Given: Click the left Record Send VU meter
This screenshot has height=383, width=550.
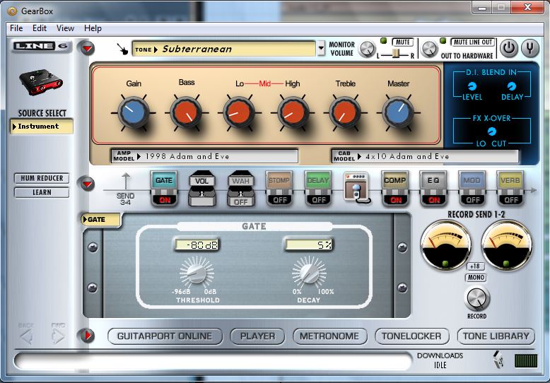Looking at the screenshot, I should [445, 245].
